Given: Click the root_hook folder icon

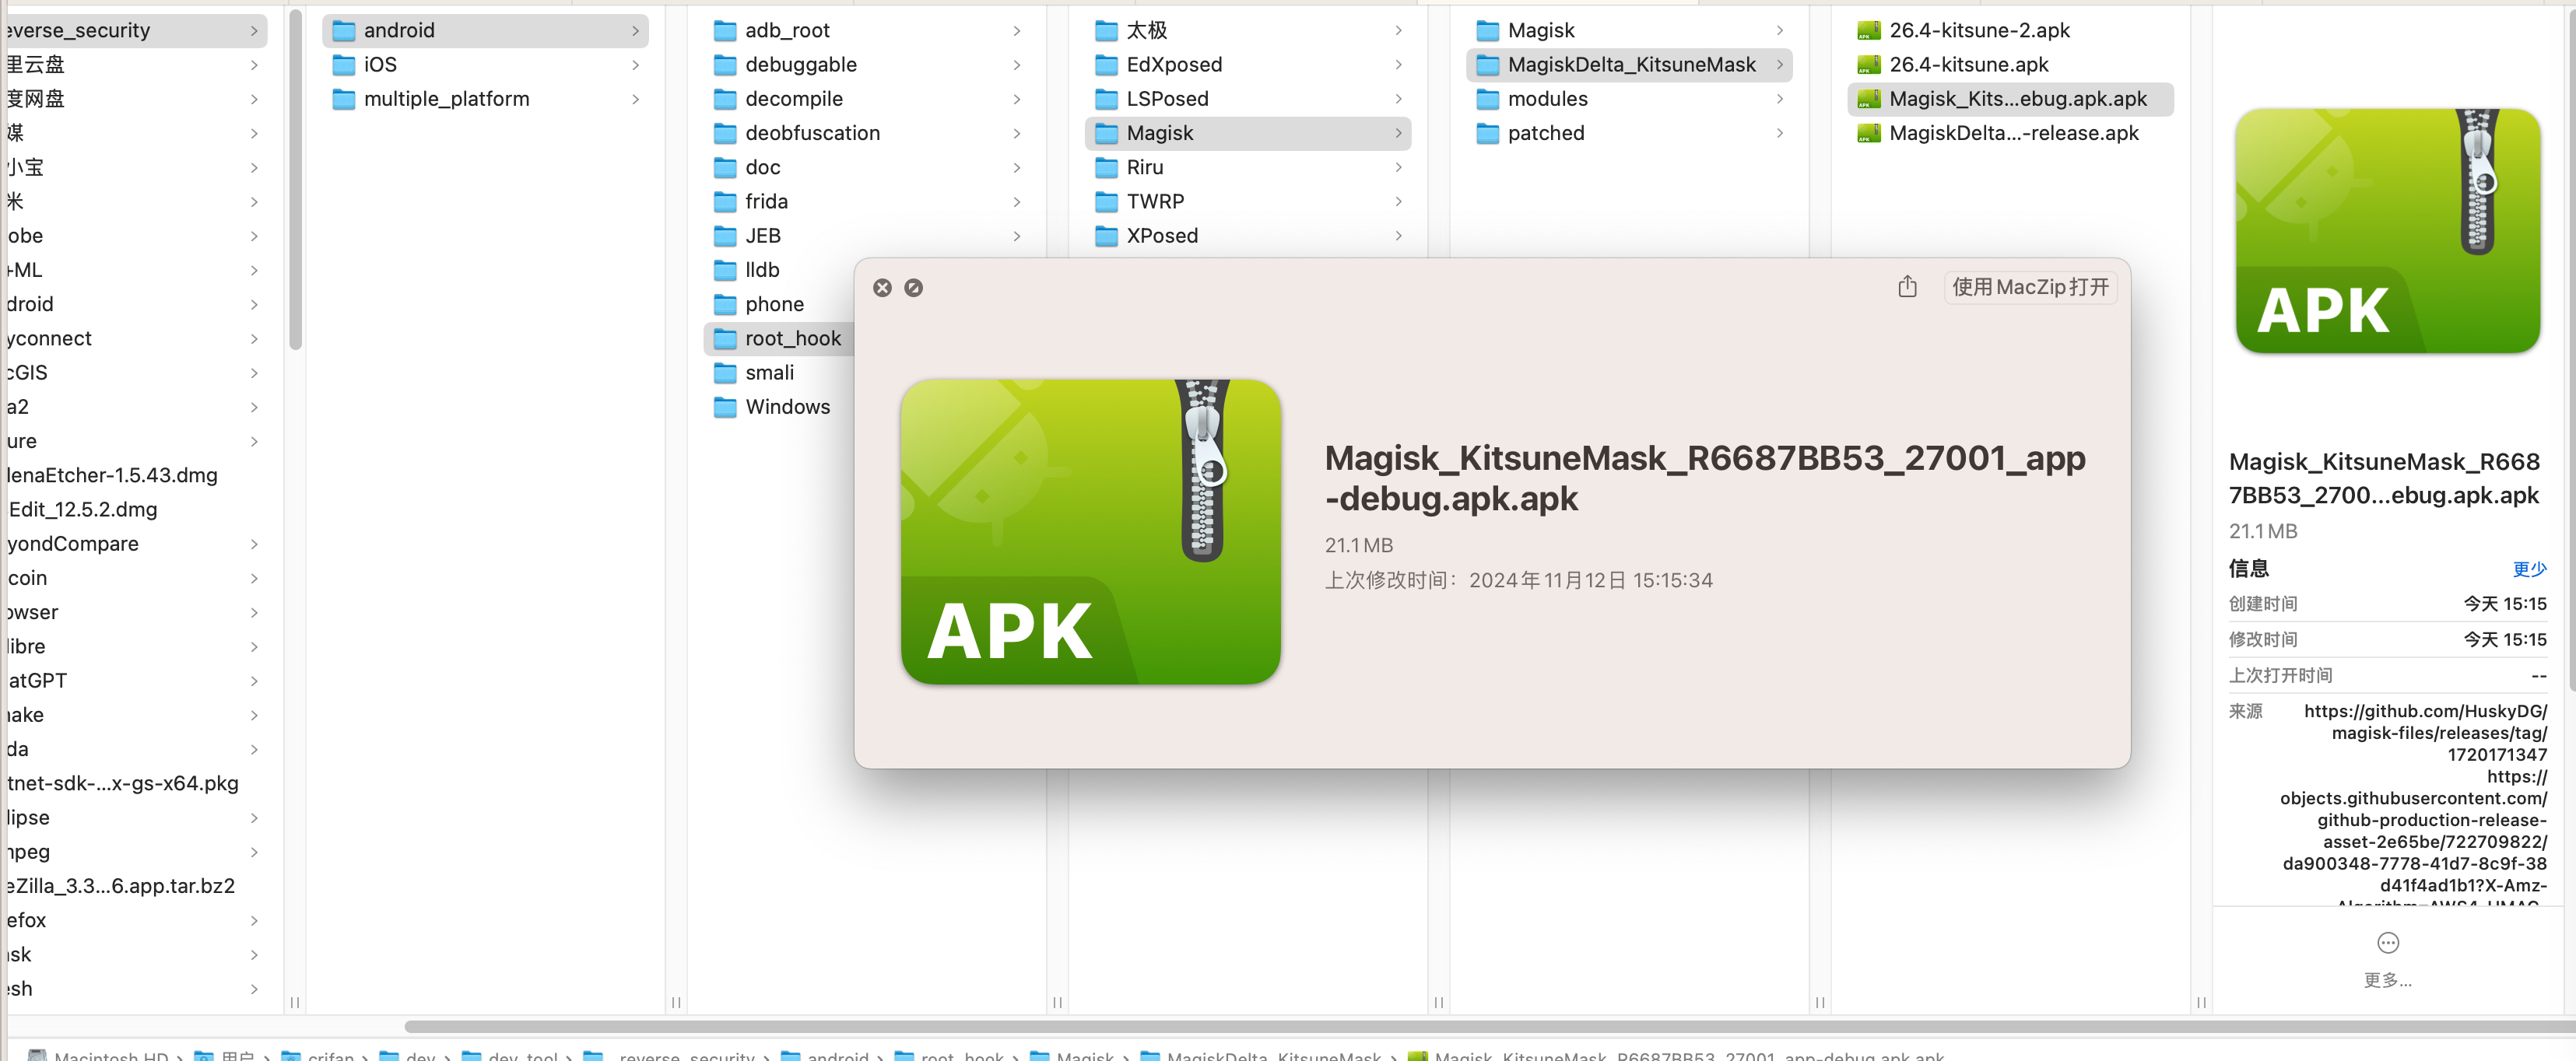Looking at the screenshot, I should 725,338.
